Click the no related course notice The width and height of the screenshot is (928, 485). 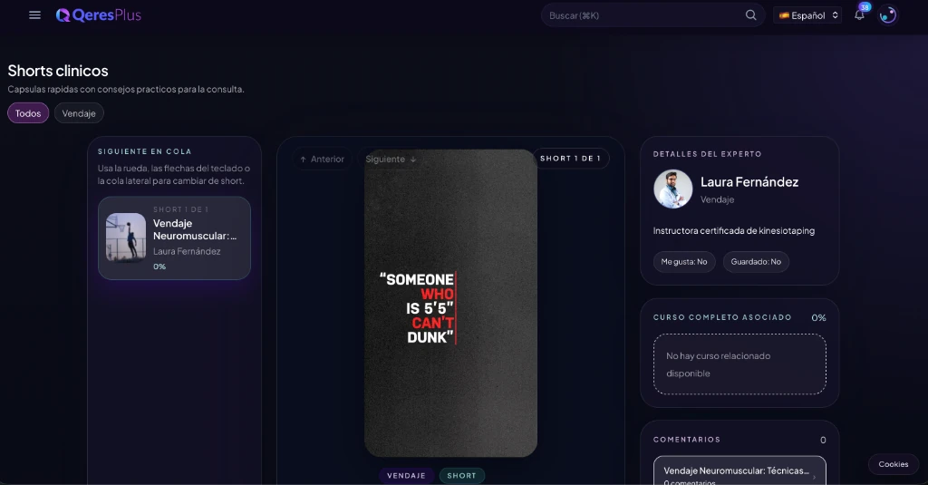(x=739, y=364)
